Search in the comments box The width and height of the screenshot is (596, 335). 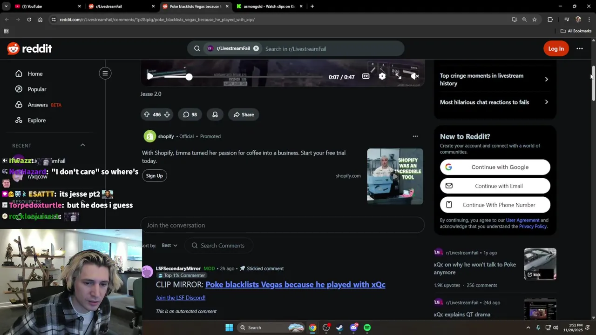click(219, 246)
